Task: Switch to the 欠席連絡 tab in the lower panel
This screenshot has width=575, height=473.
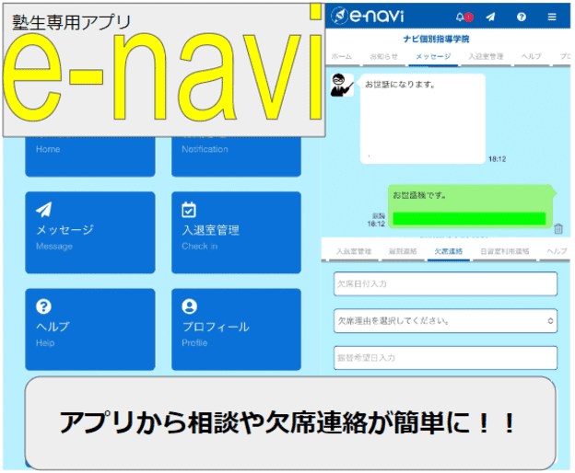Action: pos(448,250)
